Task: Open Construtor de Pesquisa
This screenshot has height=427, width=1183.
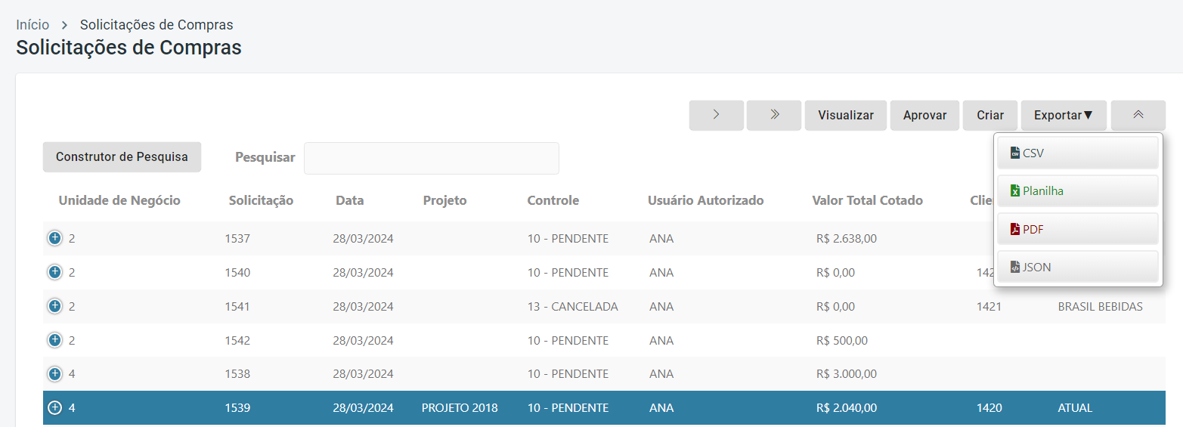Action: point(122,157)
